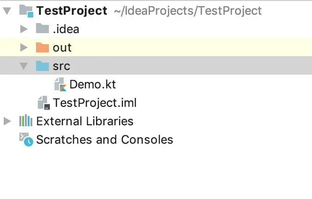Select the External Libraries label
This screenshot has width=312, height=199.
pos(84,121)
